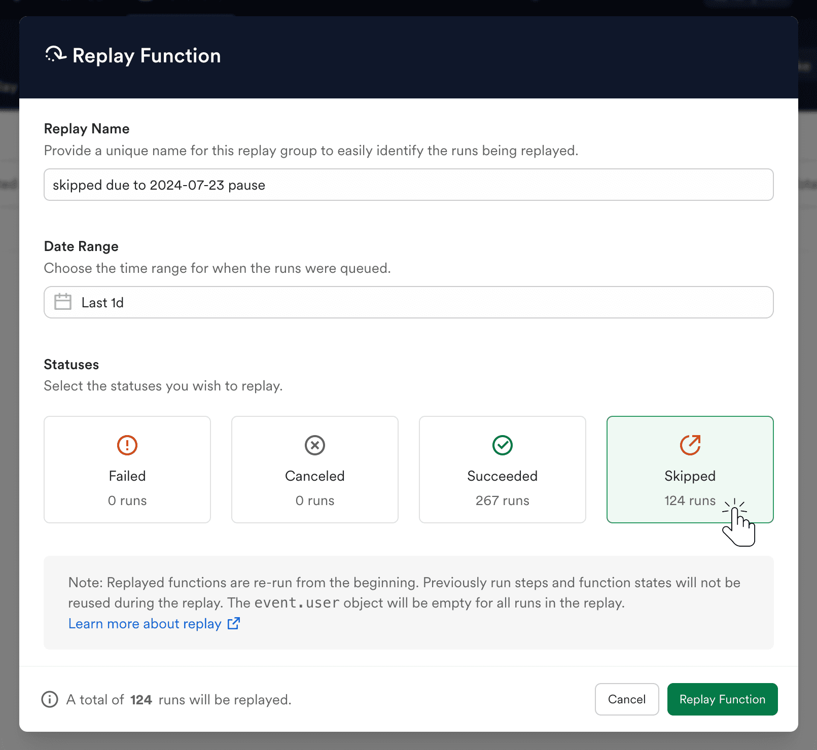Click the bold 124 total runs count

pos(141,700)
